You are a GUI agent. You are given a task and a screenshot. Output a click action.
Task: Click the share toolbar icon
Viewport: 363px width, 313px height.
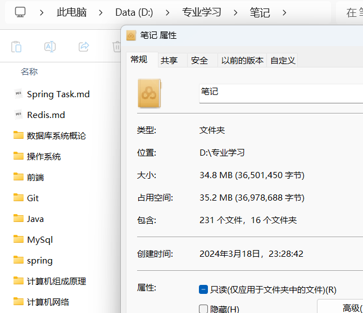84,47
